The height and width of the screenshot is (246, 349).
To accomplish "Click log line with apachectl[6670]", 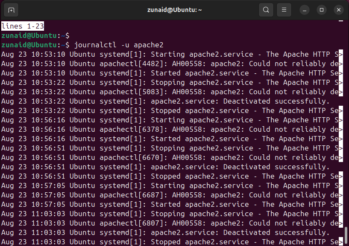I will pyautogui.click(x=172, y=158).
